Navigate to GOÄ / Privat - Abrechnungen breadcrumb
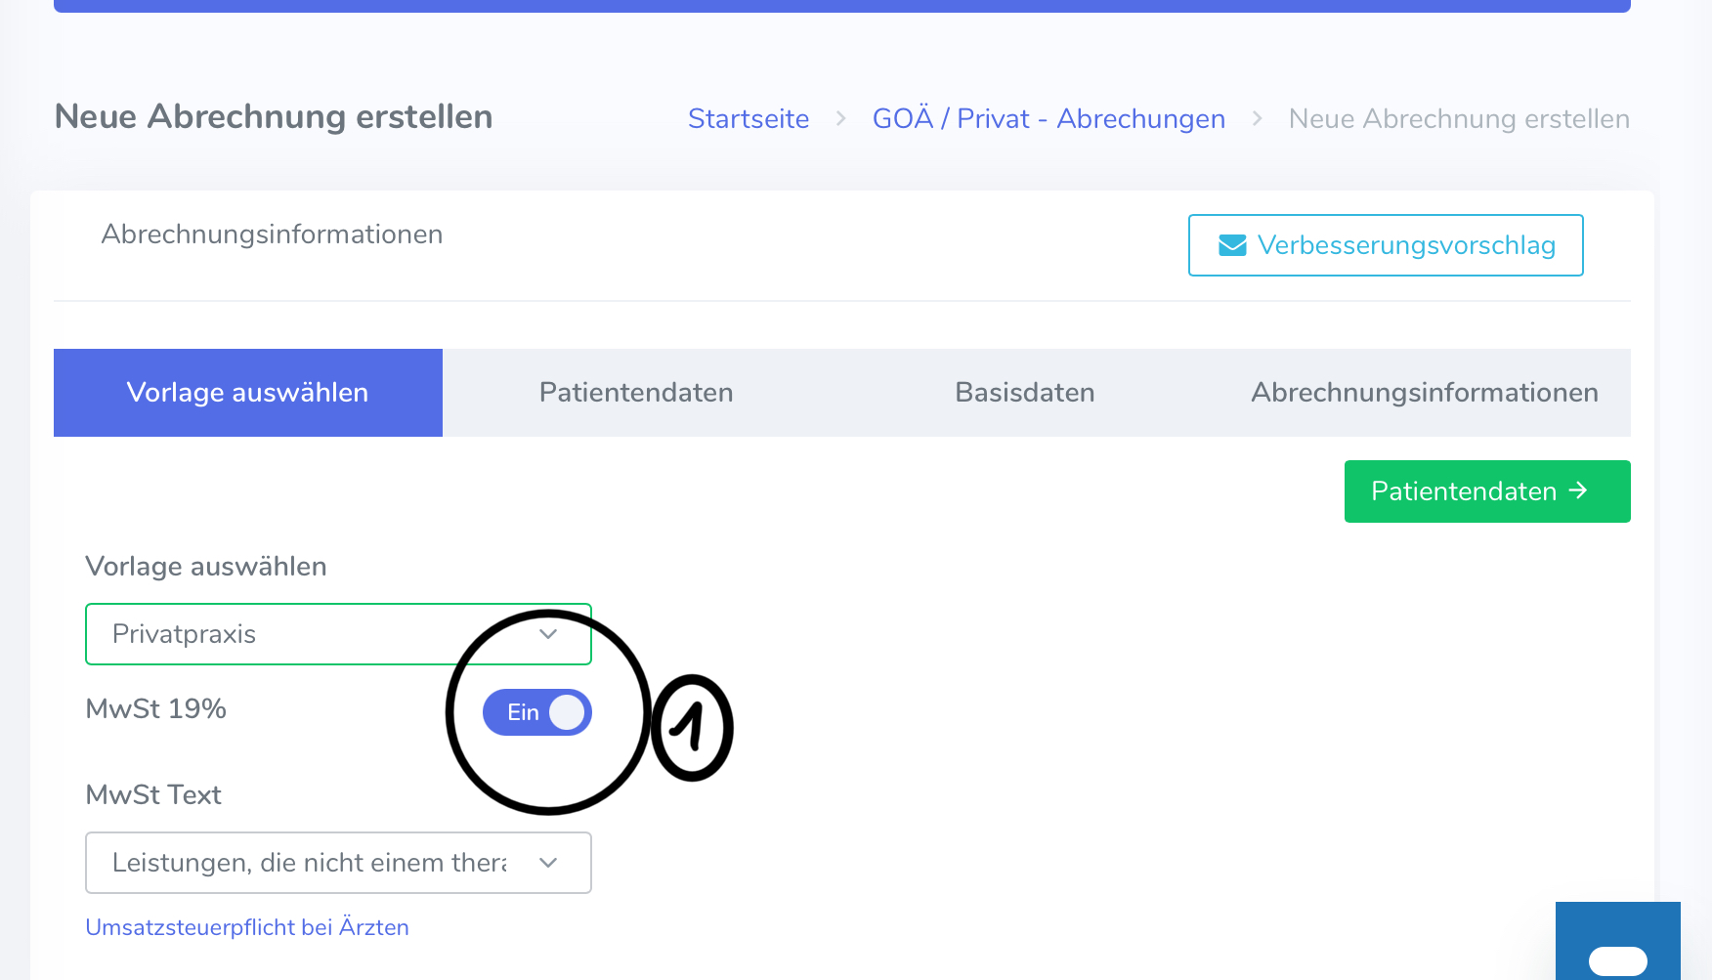This screenshot has width=1712, height=980. pyautogui.click(x=1049, y=119)
